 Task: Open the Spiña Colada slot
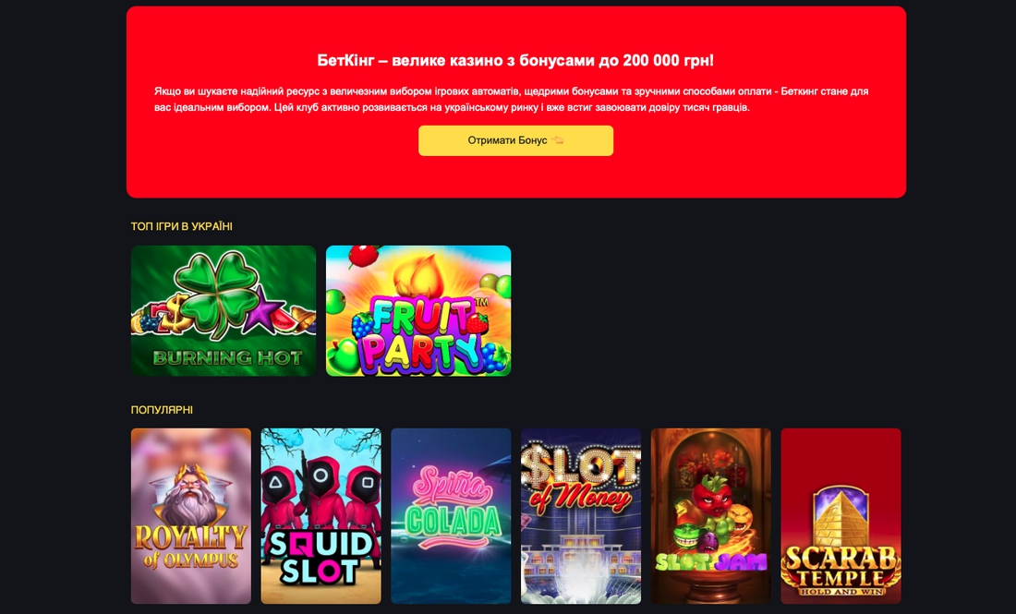tap(451, 516)
